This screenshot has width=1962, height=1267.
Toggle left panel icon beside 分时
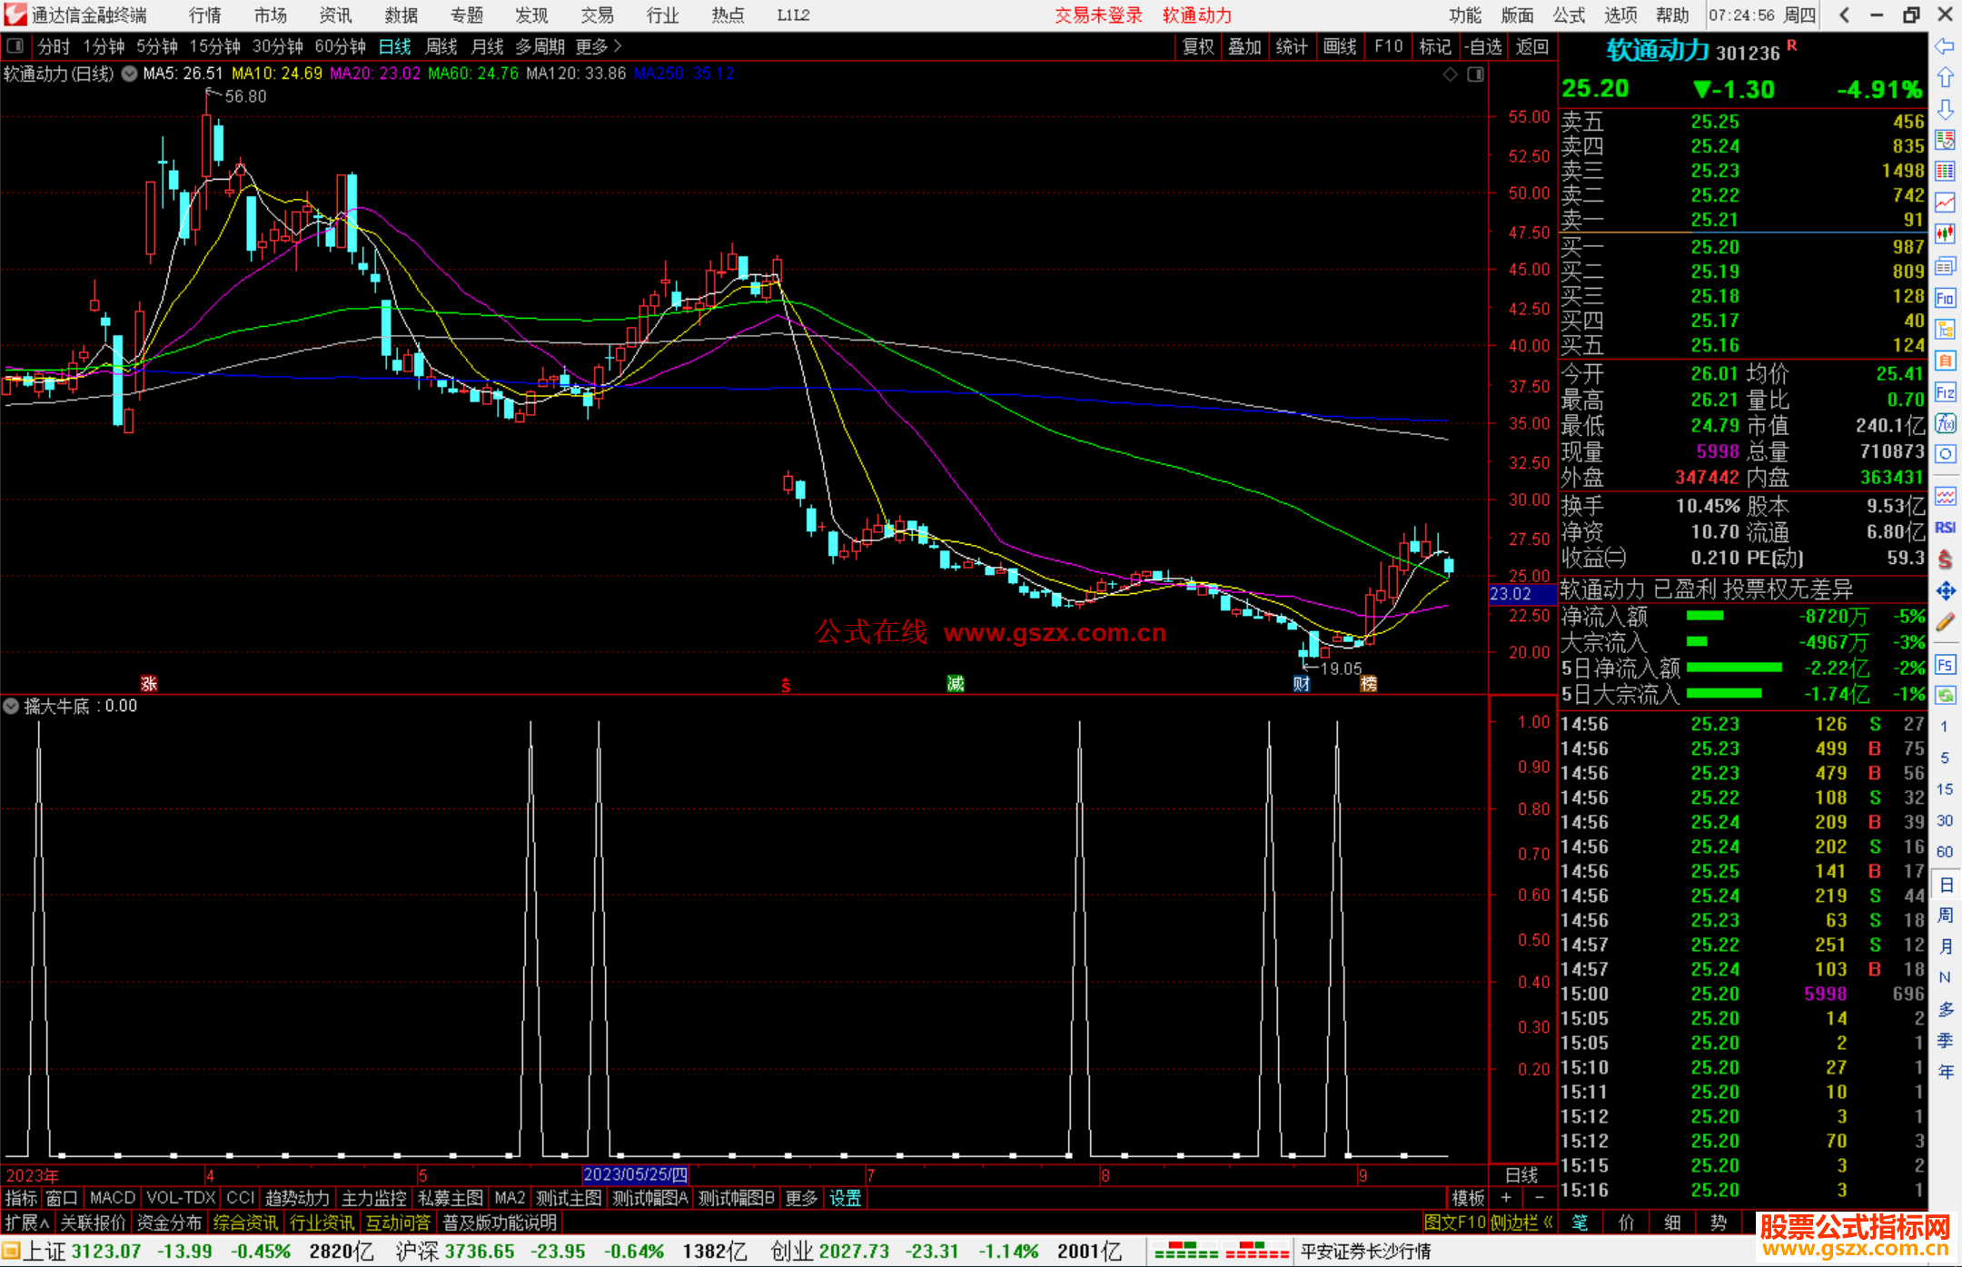click(x=15, y=46)
